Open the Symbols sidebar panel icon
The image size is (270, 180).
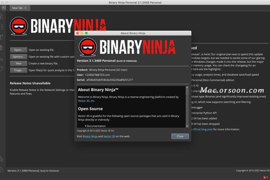(2, 16)
